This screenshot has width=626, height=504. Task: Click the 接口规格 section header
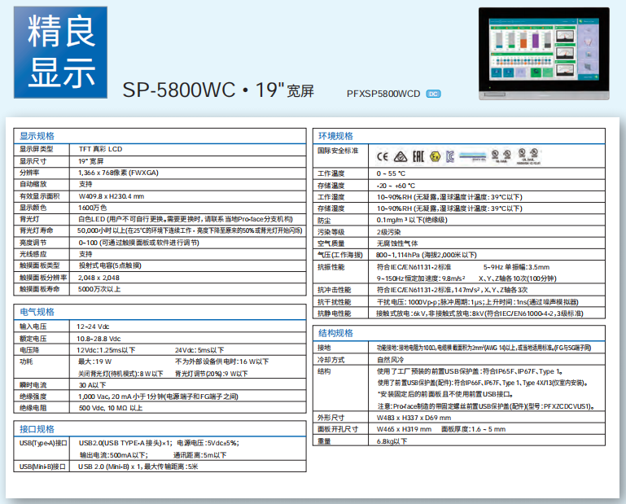click(37, 429)
